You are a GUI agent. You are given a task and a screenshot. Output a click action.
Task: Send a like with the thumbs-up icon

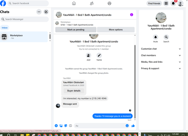pos(133,125)
